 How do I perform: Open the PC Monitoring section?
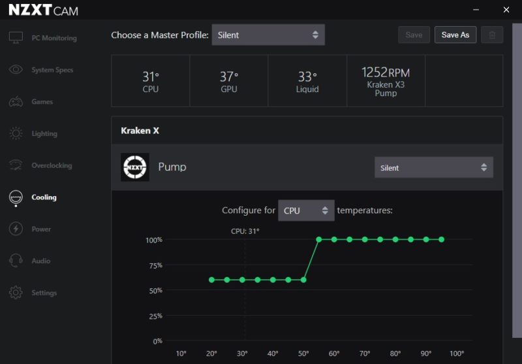point(54,38)
